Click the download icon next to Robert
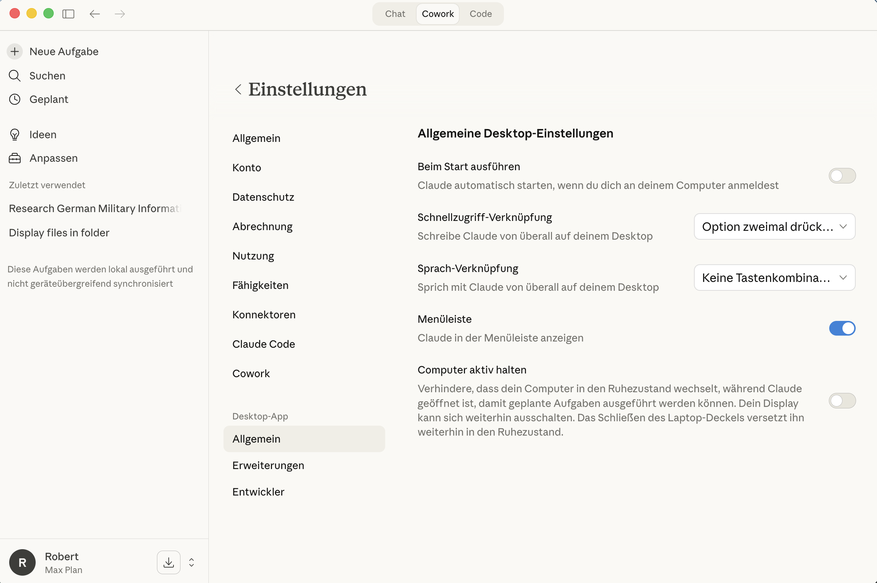Viewport: 877px width, 583px height. 168,562
